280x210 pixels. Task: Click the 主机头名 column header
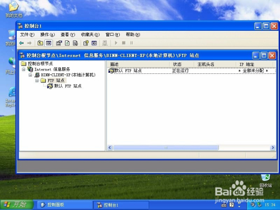click(215, 64)
